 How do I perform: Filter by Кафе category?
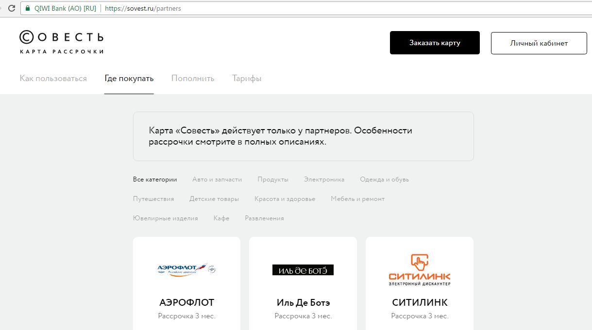point(221,218)
